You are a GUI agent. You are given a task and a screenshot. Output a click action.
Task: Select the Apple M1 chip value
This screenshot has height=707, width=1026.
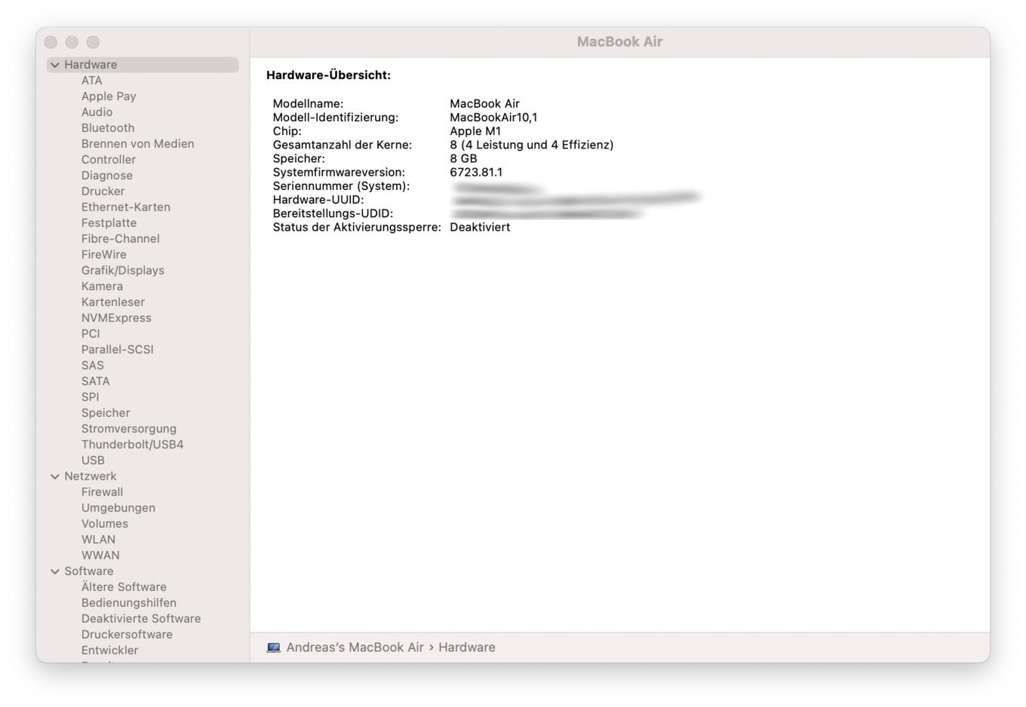click(x=475, y=131)
